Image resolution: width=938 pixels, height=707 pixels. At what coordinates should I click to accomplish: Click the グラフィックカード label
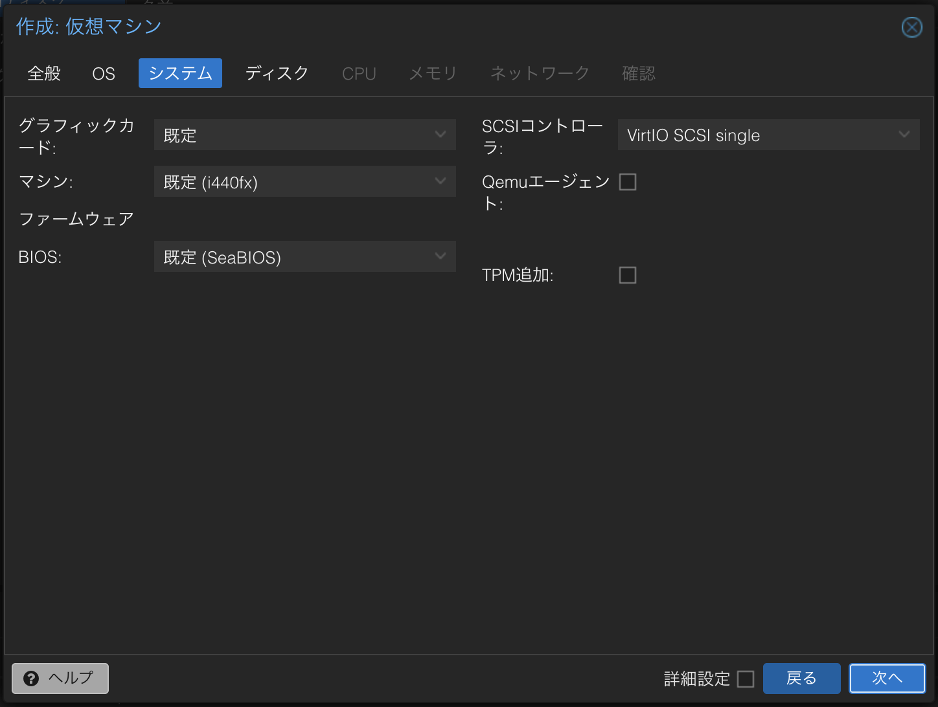click(x=76, y=136)
